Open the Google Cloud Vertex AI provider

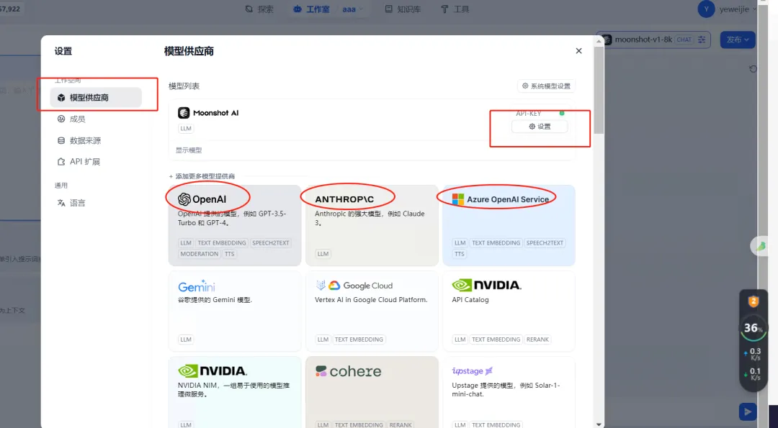354,286
